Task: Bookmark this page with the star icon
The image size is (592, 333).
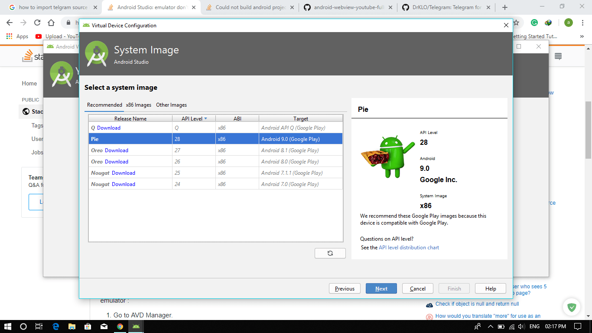Action: (516, 23)
